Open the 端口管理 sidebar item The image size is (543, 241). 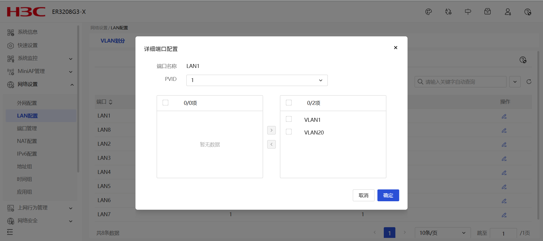(x=27, y=129)
